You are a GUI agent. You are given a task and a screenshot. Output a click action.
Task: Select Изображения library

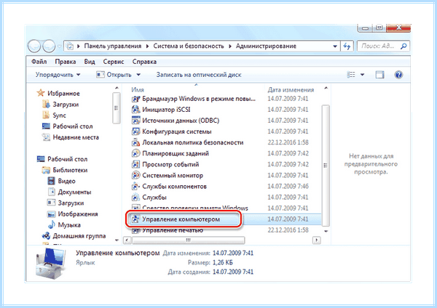[x=78, y=214]
